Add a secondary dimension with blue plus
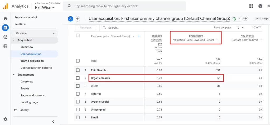Image resolution: width=270 pixels, height=125 pixels. pyautogui.click(x=139, y=36)
